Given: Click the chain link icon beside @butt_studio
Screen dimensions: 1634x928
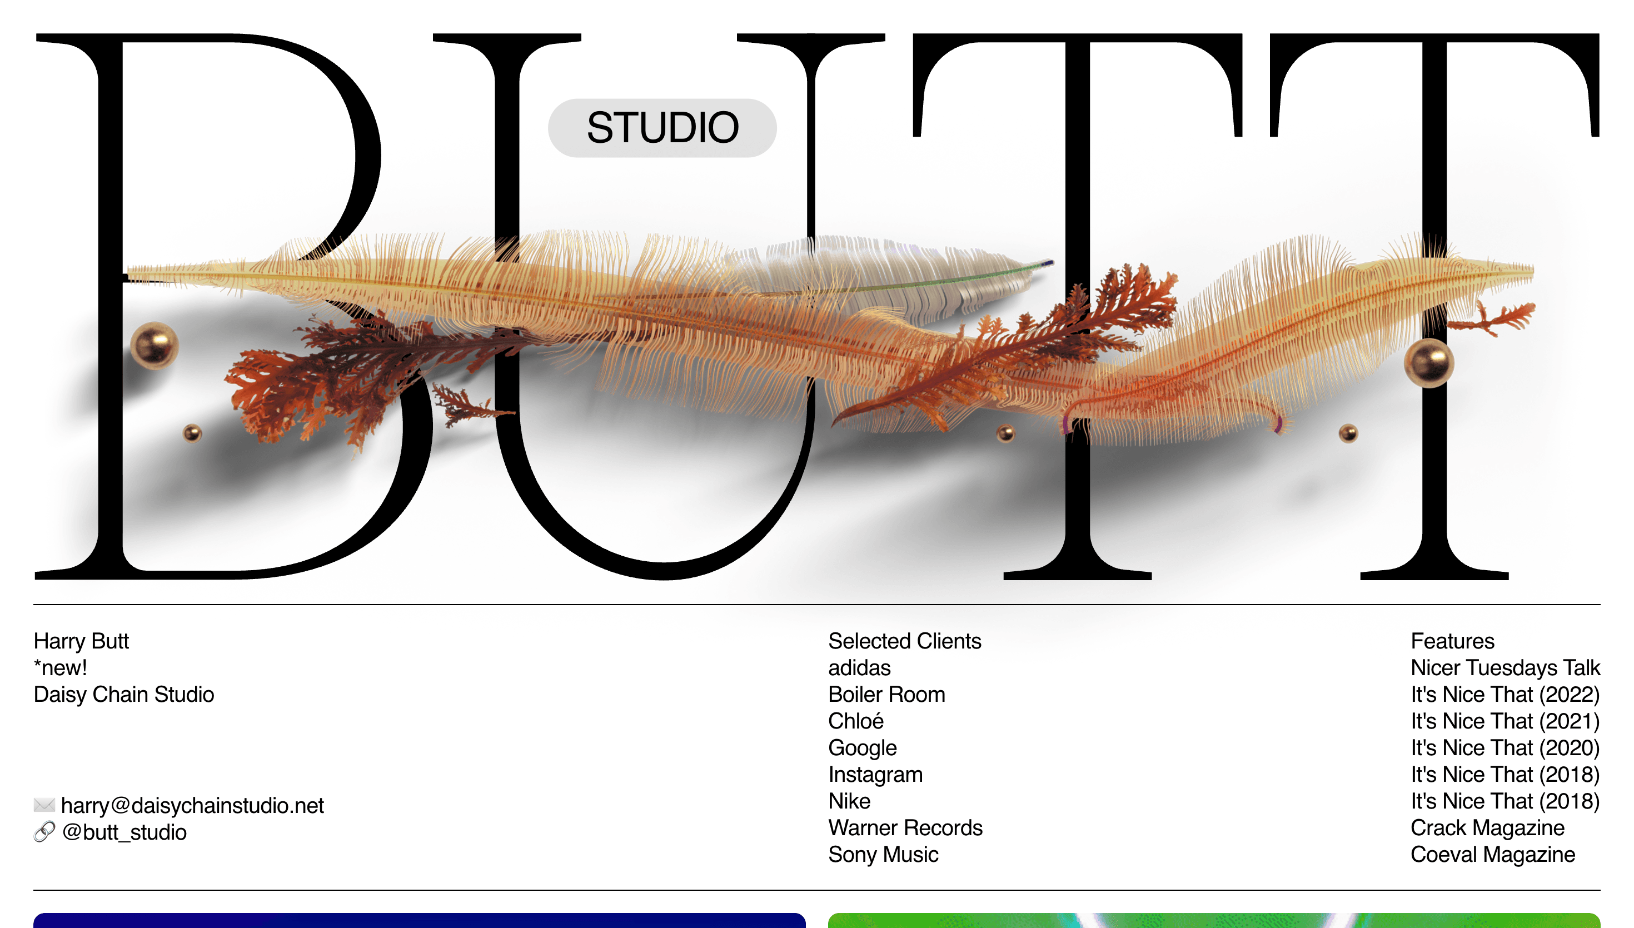Looking at the screenshot, I should click(44, 832).
